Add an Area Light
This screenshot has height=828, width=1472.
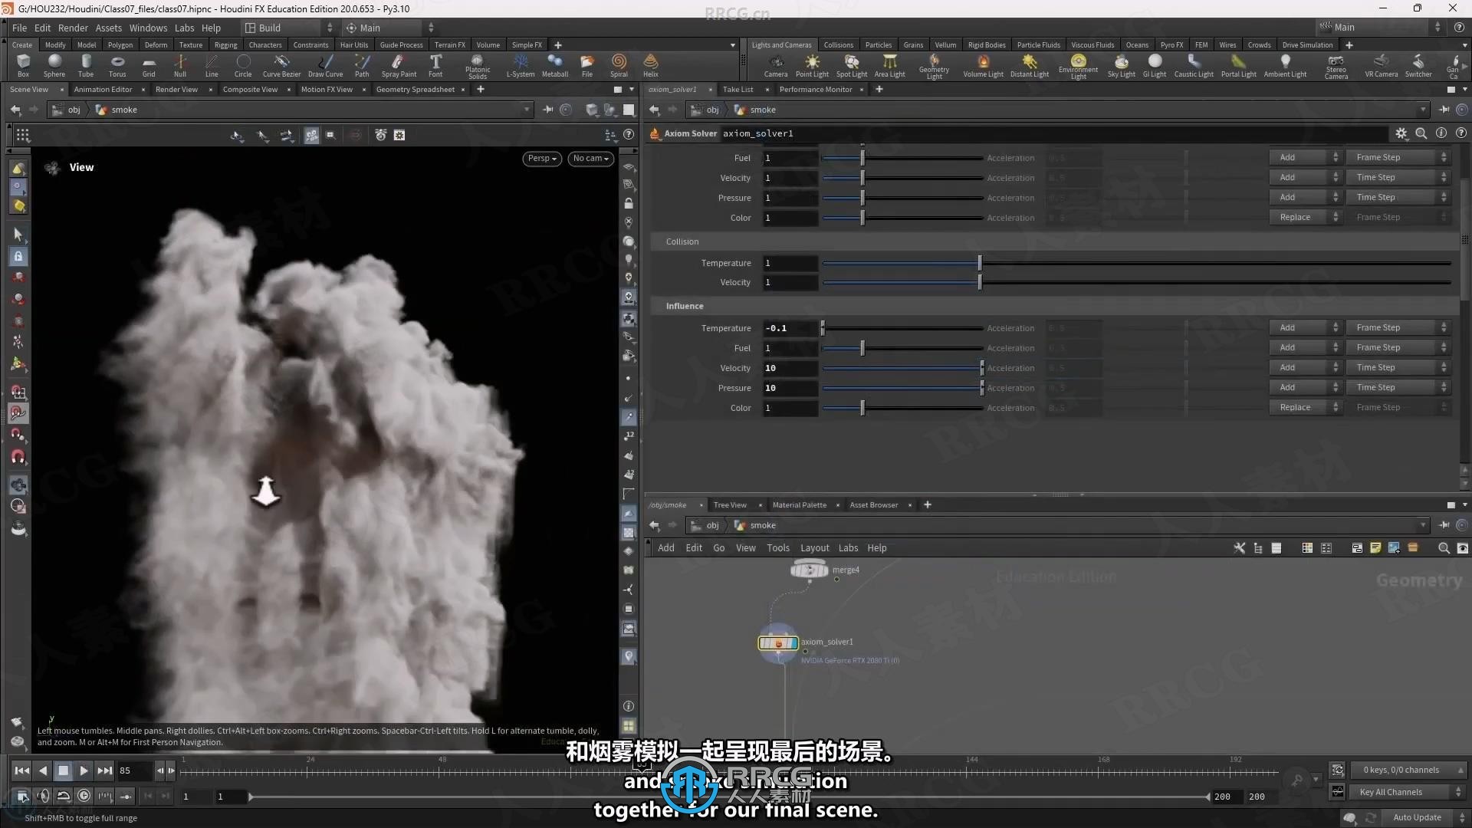pos(890,65)
